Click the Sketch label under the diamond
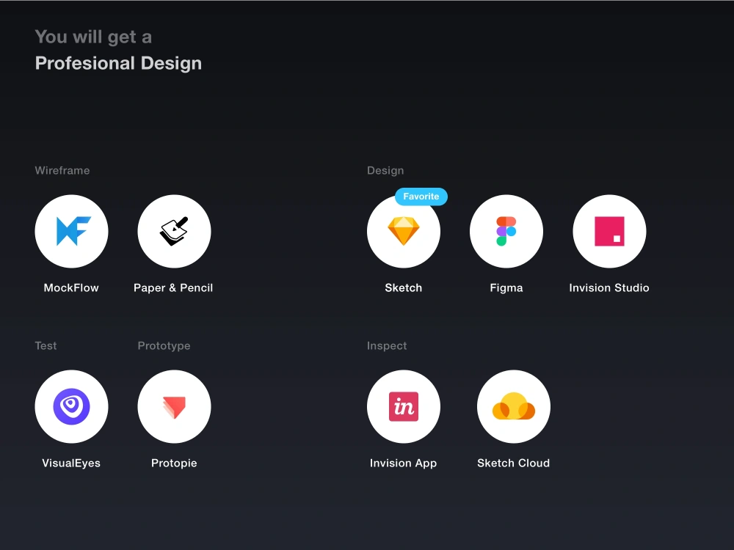The image size is (734, 550). [x=404, y=287]
